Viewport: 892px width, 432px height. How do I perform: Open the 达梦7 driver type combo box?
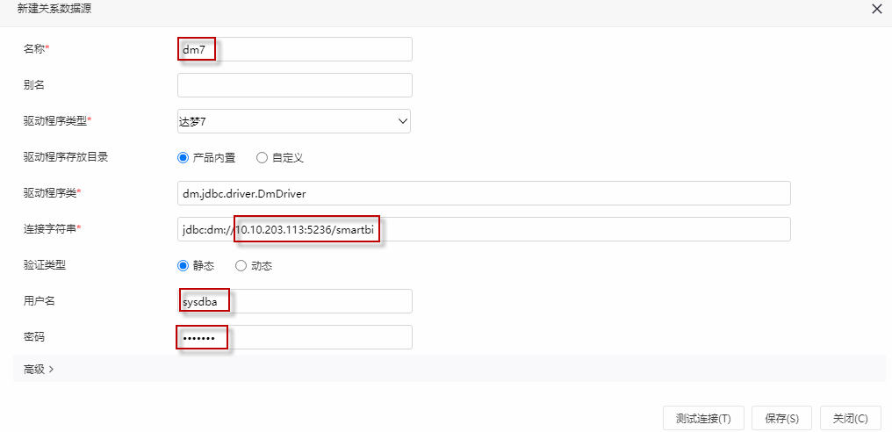[294, 121]
